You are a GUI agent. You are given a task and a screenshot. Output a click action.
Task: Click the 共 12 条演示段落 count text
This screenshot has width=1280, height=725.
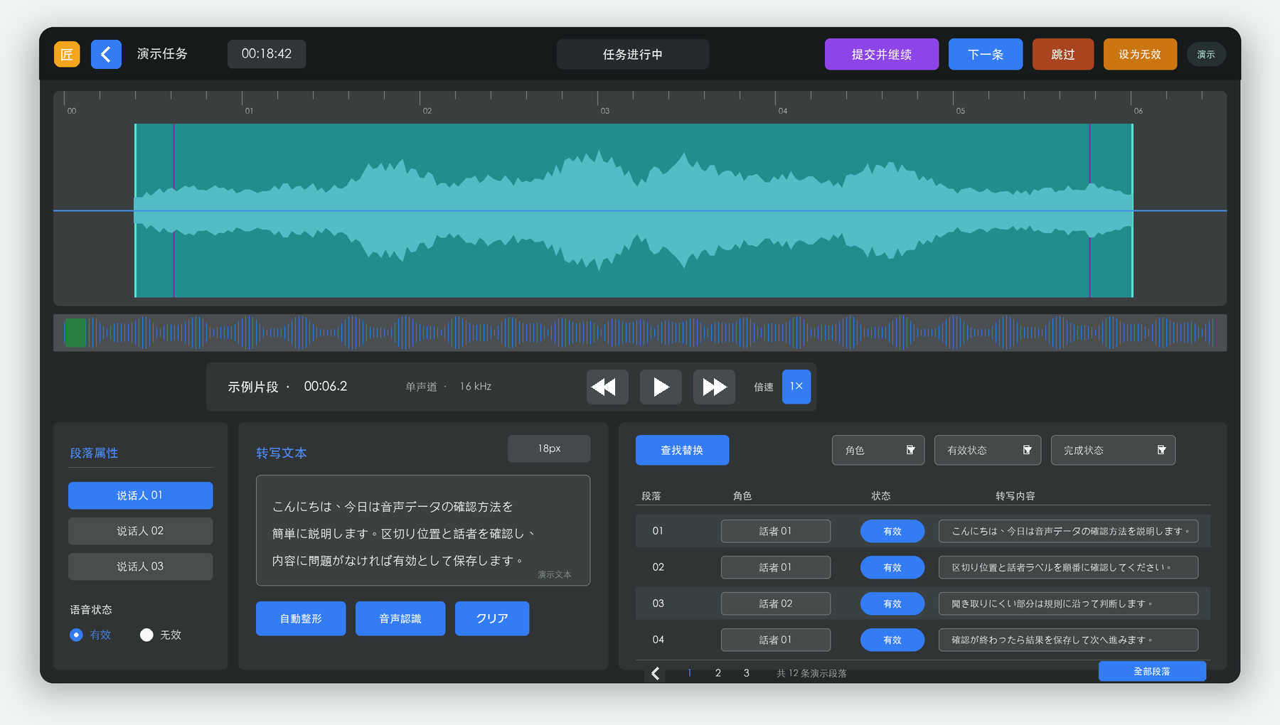coord(811,673)
